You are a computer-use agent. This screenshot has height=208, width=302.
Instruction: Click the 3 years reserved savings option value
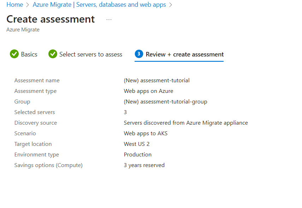(x=144, y=165)
